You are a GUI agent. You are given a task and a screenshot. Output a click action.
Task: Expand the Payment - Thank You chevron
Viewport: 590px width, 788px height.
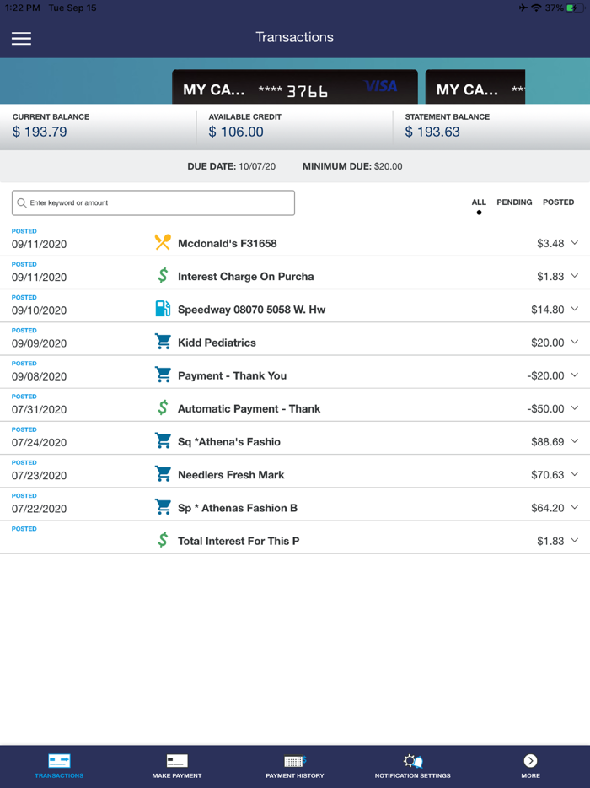tap(575, 375)
